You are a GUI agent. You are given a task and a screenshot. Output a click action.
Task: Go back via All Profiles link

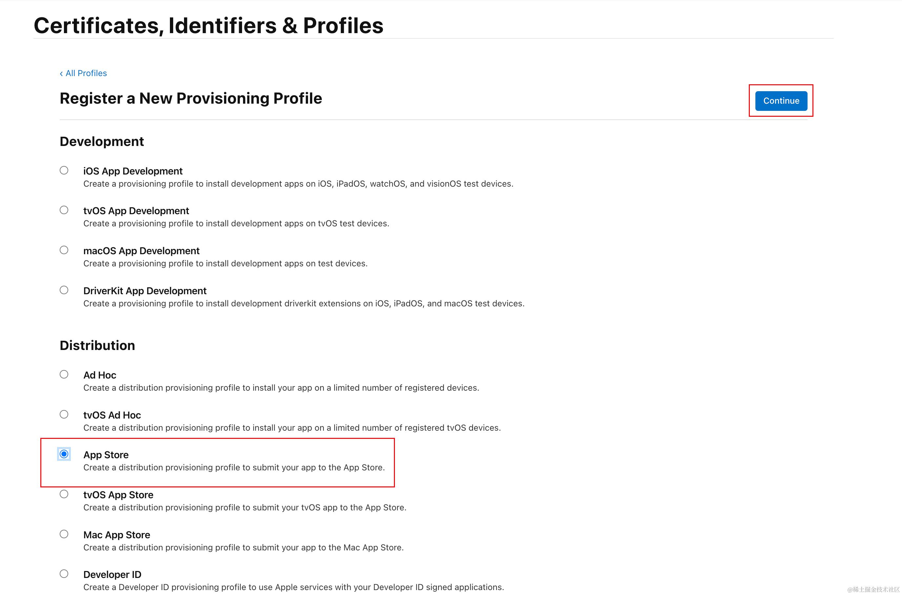click(86, 73)
